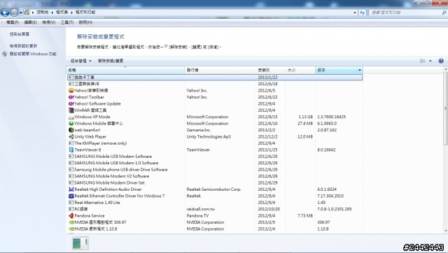Image resolution: width=448 pixels, height=253 pixels.
Task: Open the view options dropdown arrow
Action: click(430, 61)
